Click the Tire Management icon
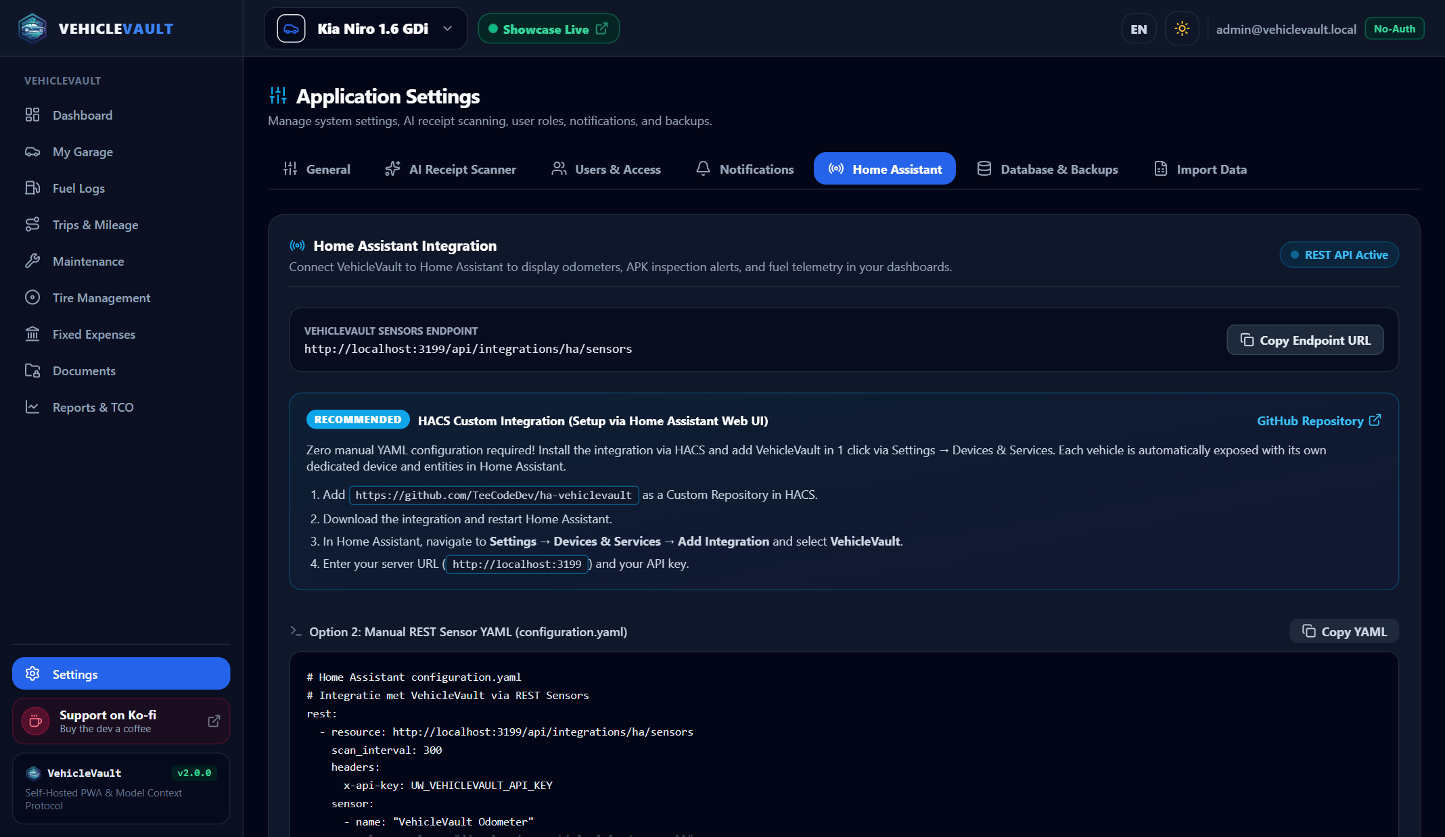Viewport: 1445px width, 837px height. (x=32, y=297)
